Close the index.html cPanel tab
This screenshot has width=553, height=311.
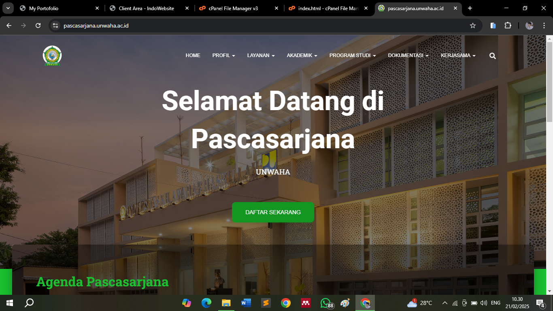(366, 8)
